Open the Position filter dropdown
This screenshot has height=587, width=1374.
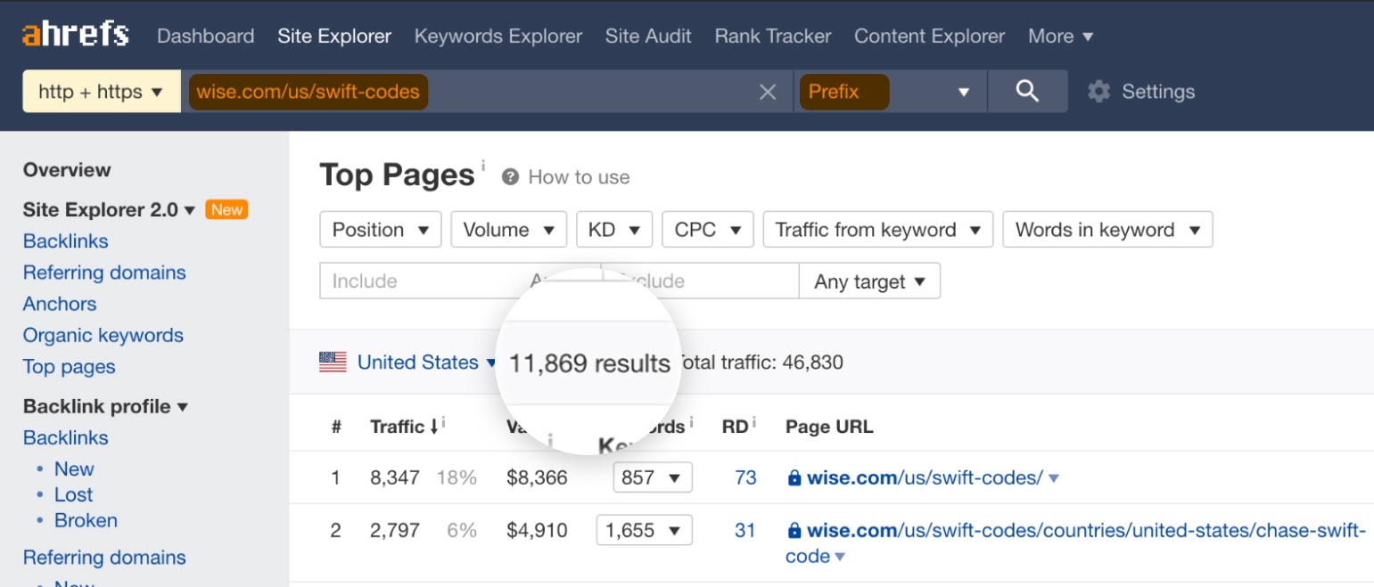click(380, 230)
